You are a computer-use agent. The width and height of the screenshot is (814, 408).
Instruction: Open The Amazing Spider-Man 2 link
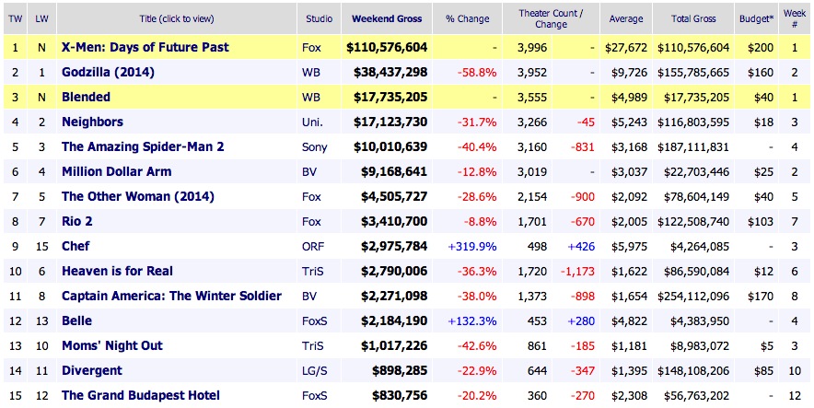tap(141, 146)
